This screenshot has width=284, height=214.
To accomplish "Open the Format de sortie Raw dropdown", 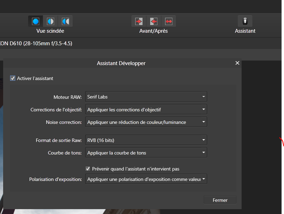I will point(146,140).
